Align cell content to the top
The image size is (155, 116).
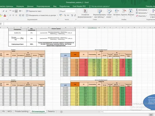point(10,11)
